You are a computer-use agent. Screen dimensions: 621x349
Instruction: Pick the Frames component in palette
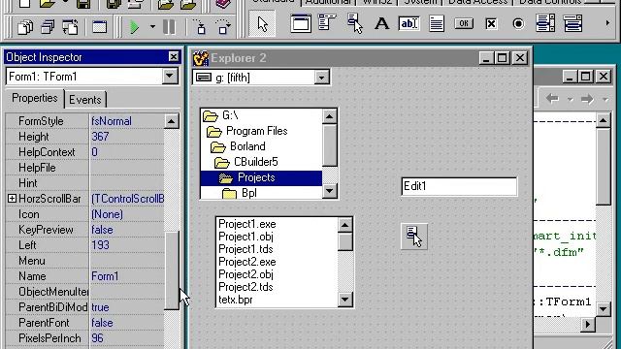(301, 23)
